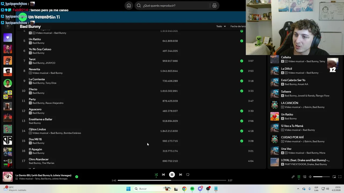Select Una Vez in the queue
The image size is (344, 193).
click(x=286, y=149)
